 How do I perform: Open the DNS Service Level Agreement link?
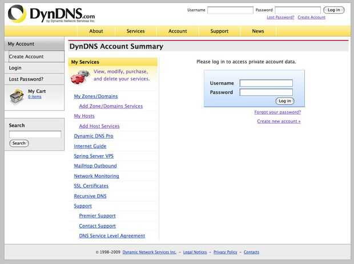click(112, 235)
